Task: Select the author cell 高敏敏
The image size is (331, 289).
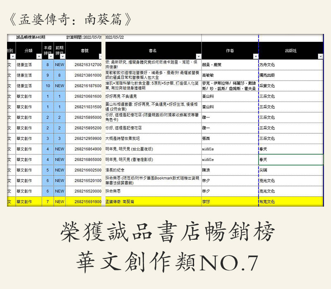Action: (x=230, y=75)
